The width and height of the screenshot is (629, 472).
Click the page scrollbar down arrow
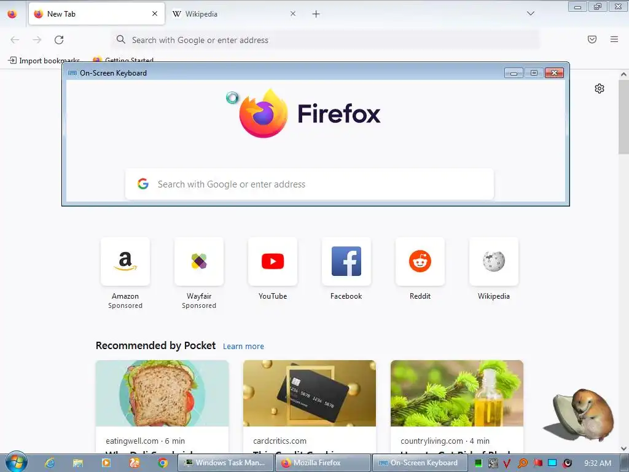(623, 449)
